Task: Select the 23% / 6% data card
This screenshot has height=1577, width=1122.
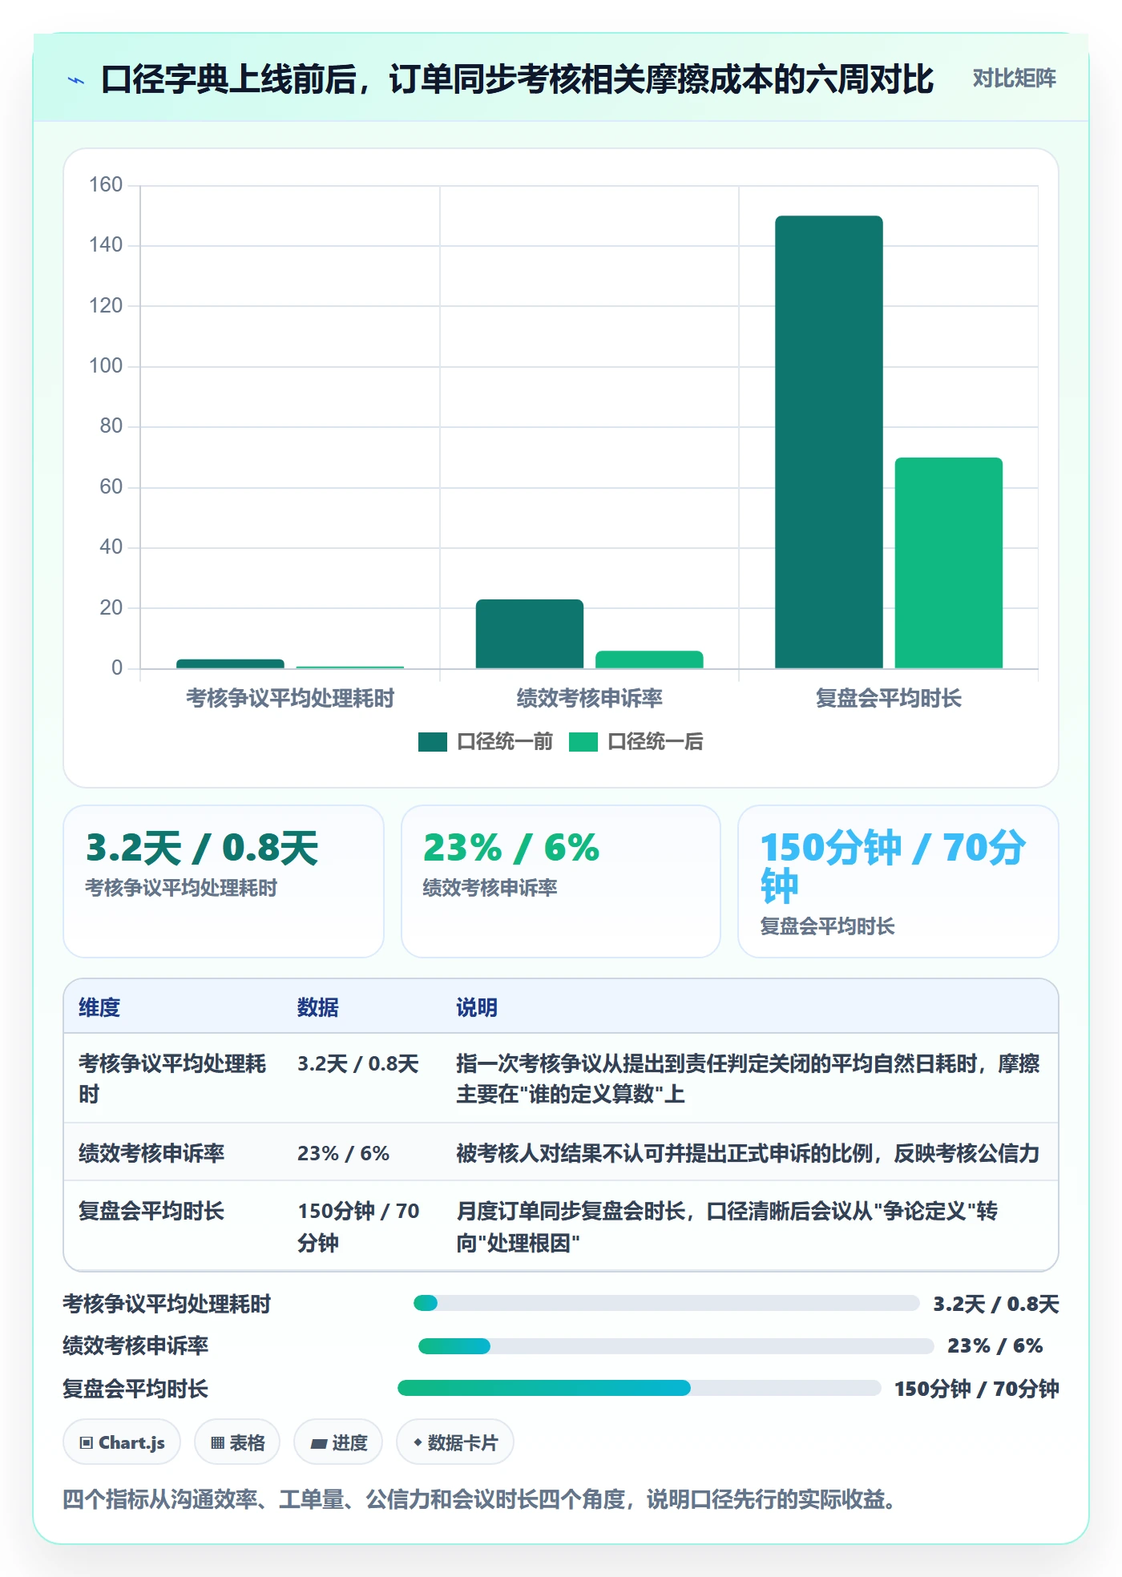Action: pyautogui.click(x=560, y=881)
